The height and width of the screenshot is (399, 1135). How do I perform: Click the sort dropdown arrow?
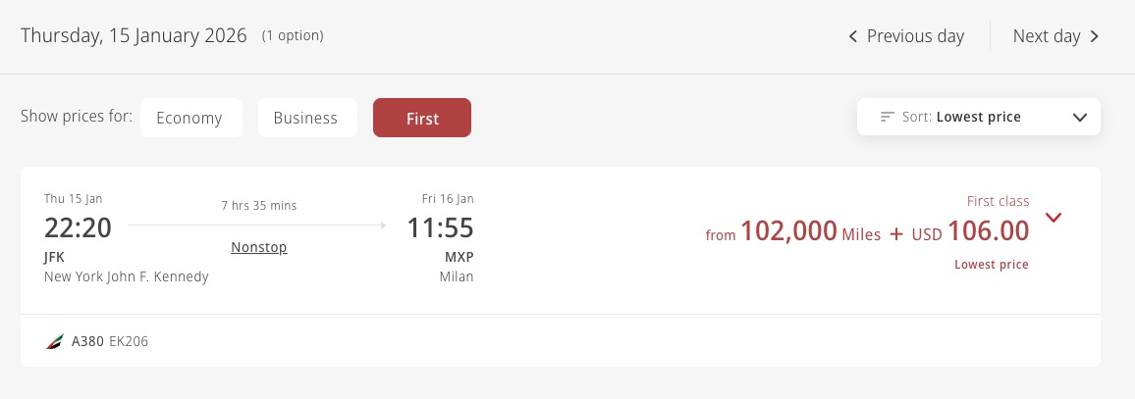(1080, 118)
